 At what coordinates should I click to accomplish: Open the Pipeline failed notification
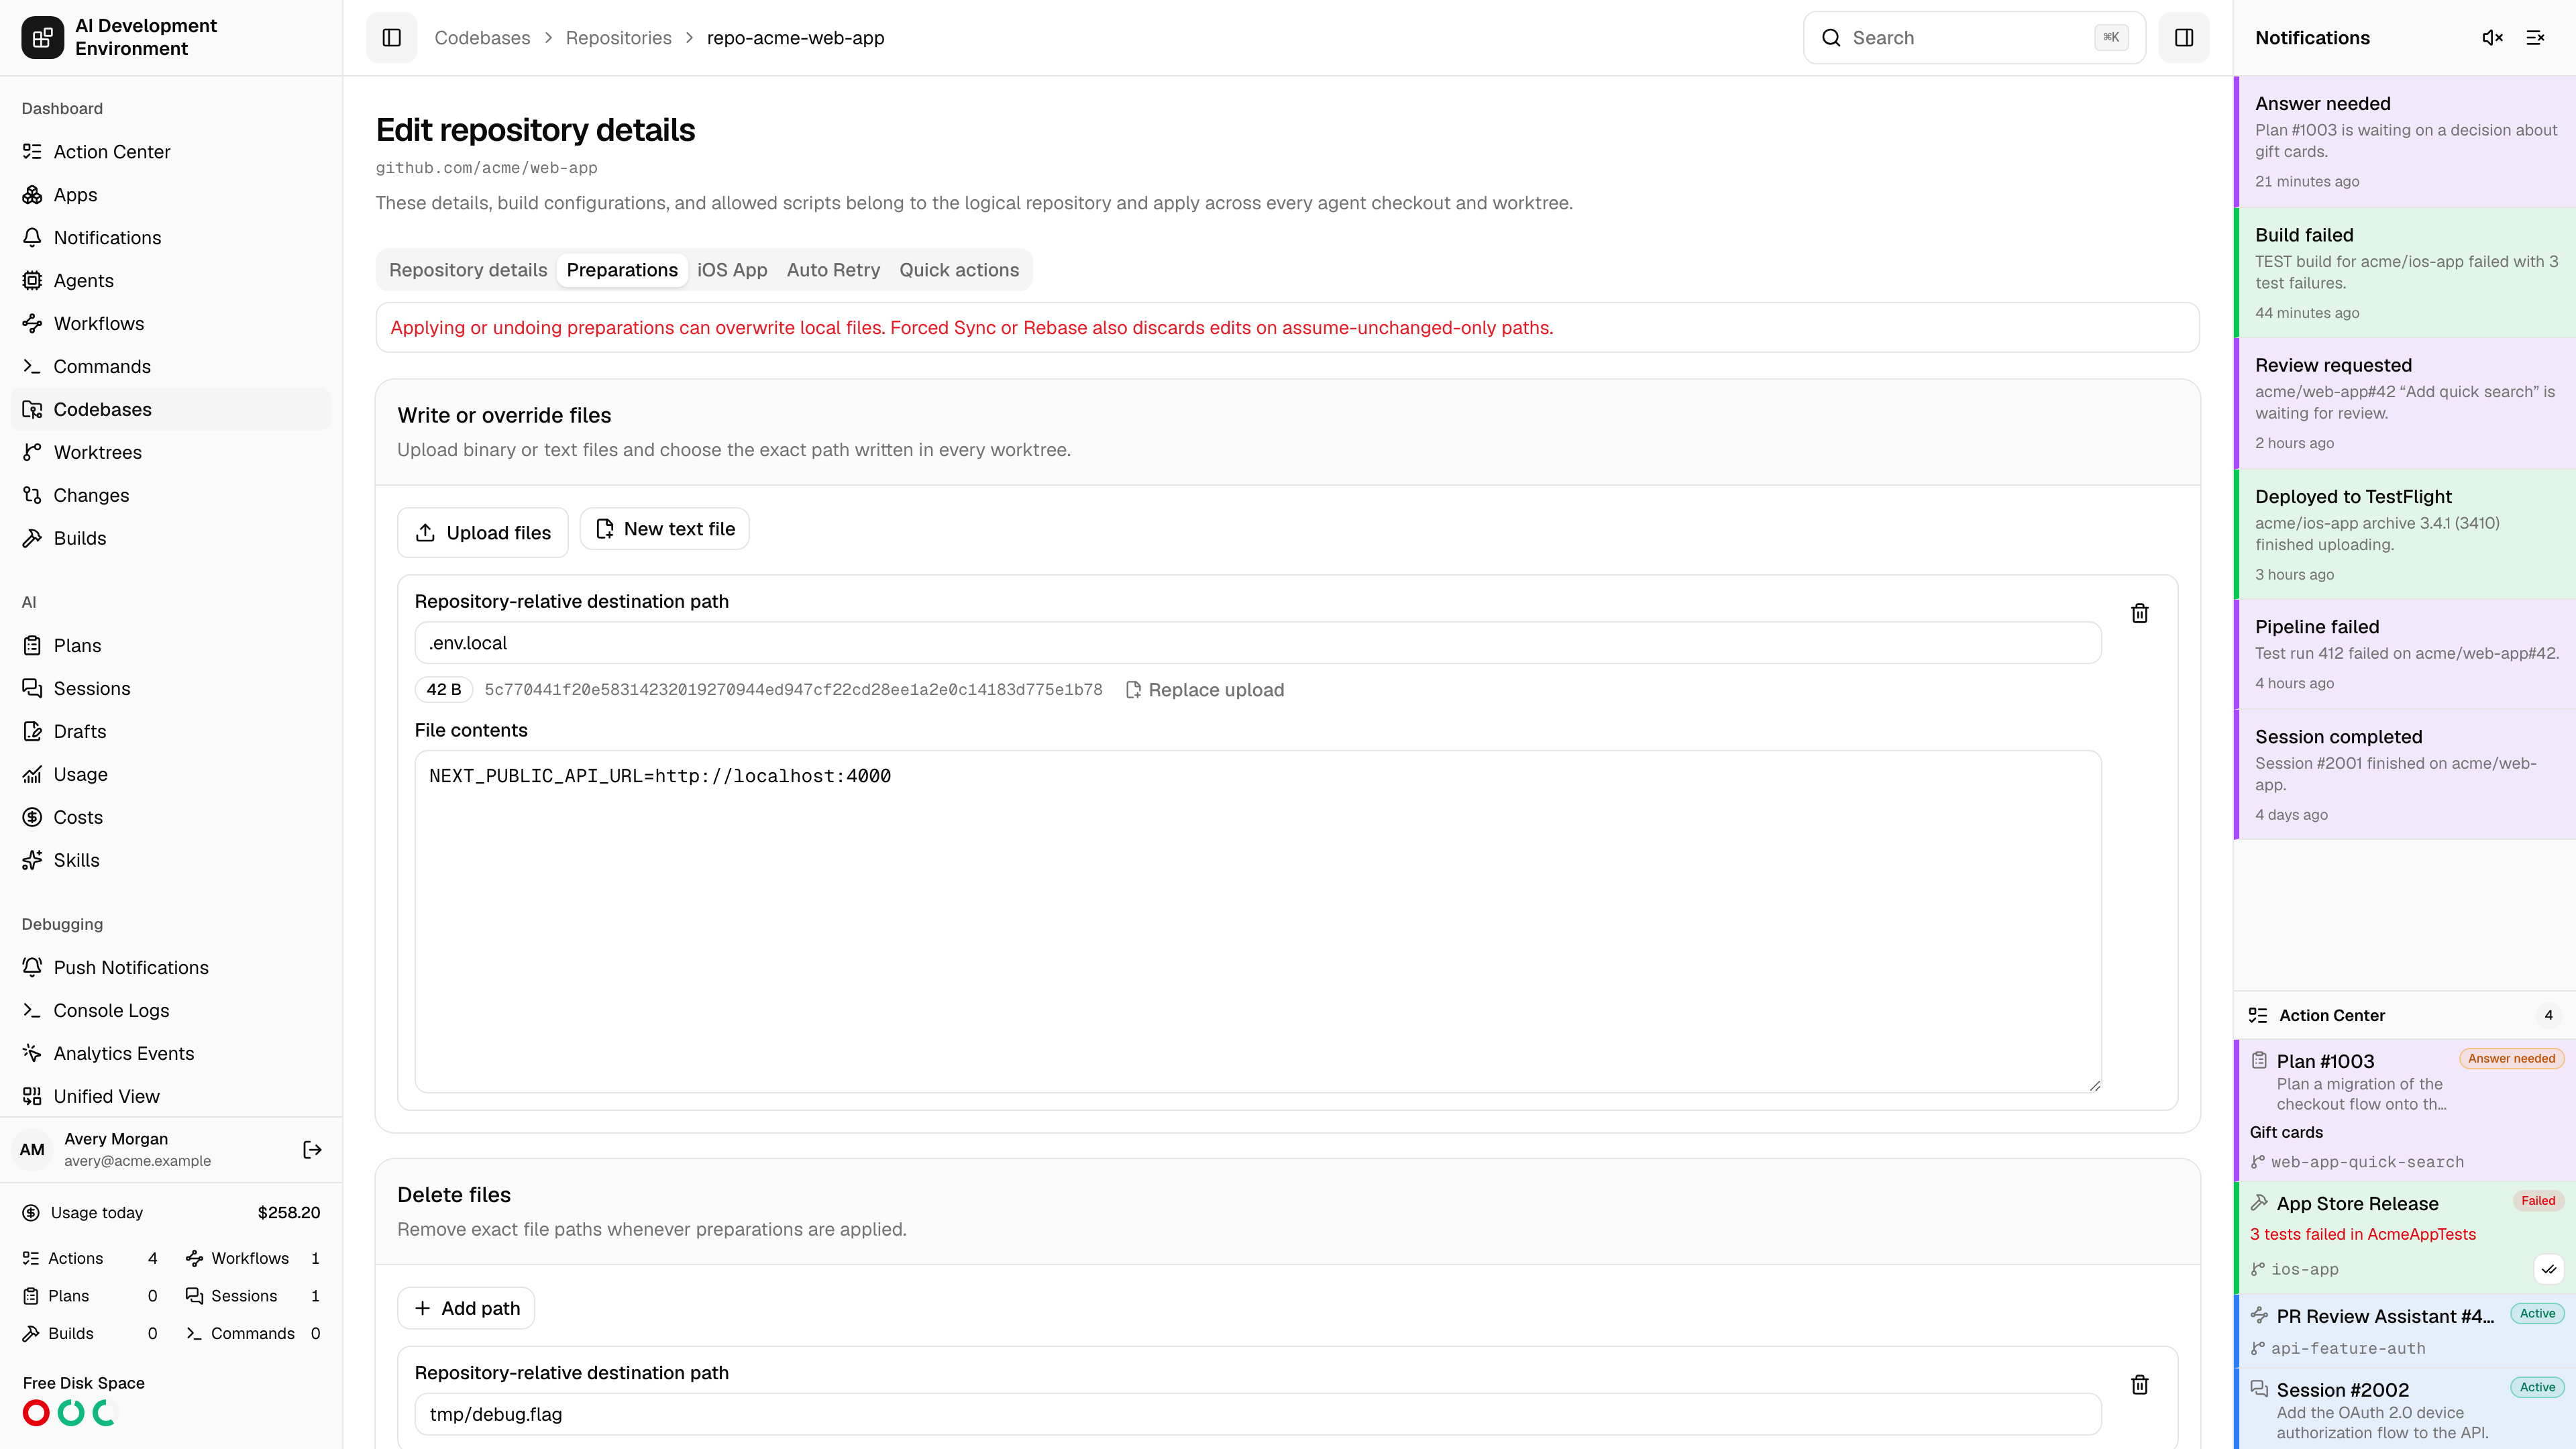click(x=2405, y=655)
